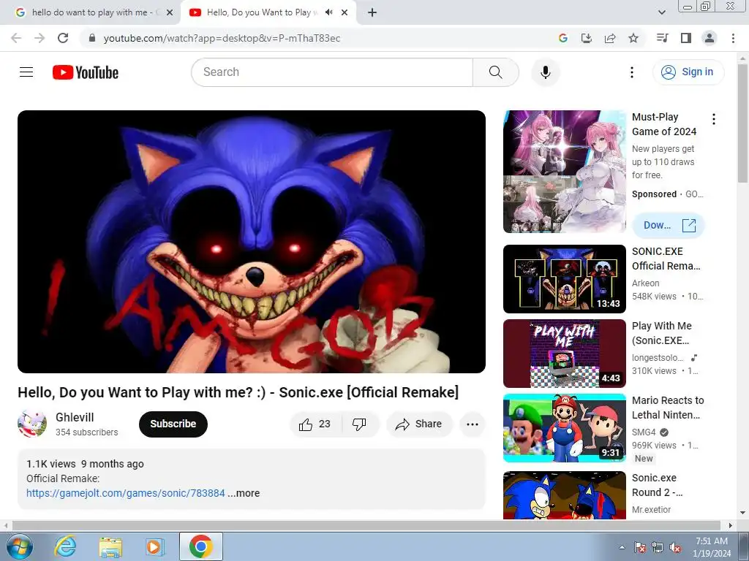Open a new browser tab
749x561 pixels.
pyautogui.click(x=372, y=13)
